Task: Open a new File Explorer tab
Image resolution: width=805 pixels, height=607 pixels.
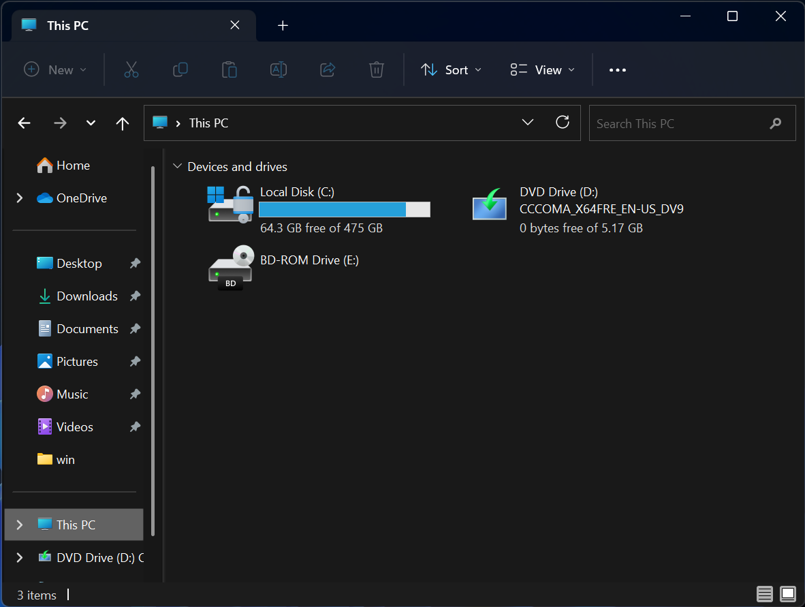Action: click(x=282, y=25)
